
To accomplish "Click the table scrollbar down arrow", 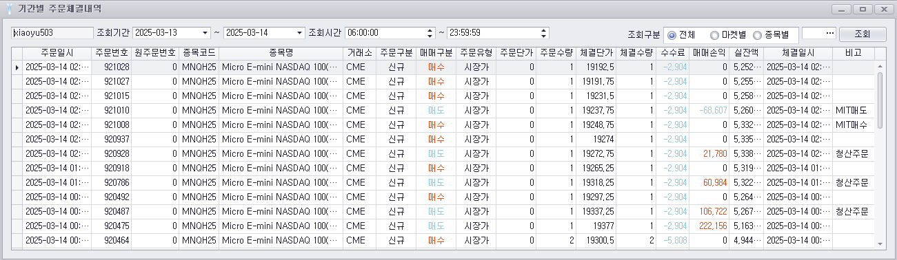I will [x=879, y=243].
